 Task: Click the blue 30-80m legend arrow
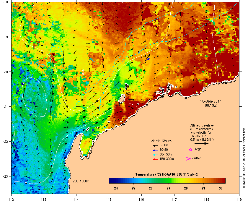[155, 150]
